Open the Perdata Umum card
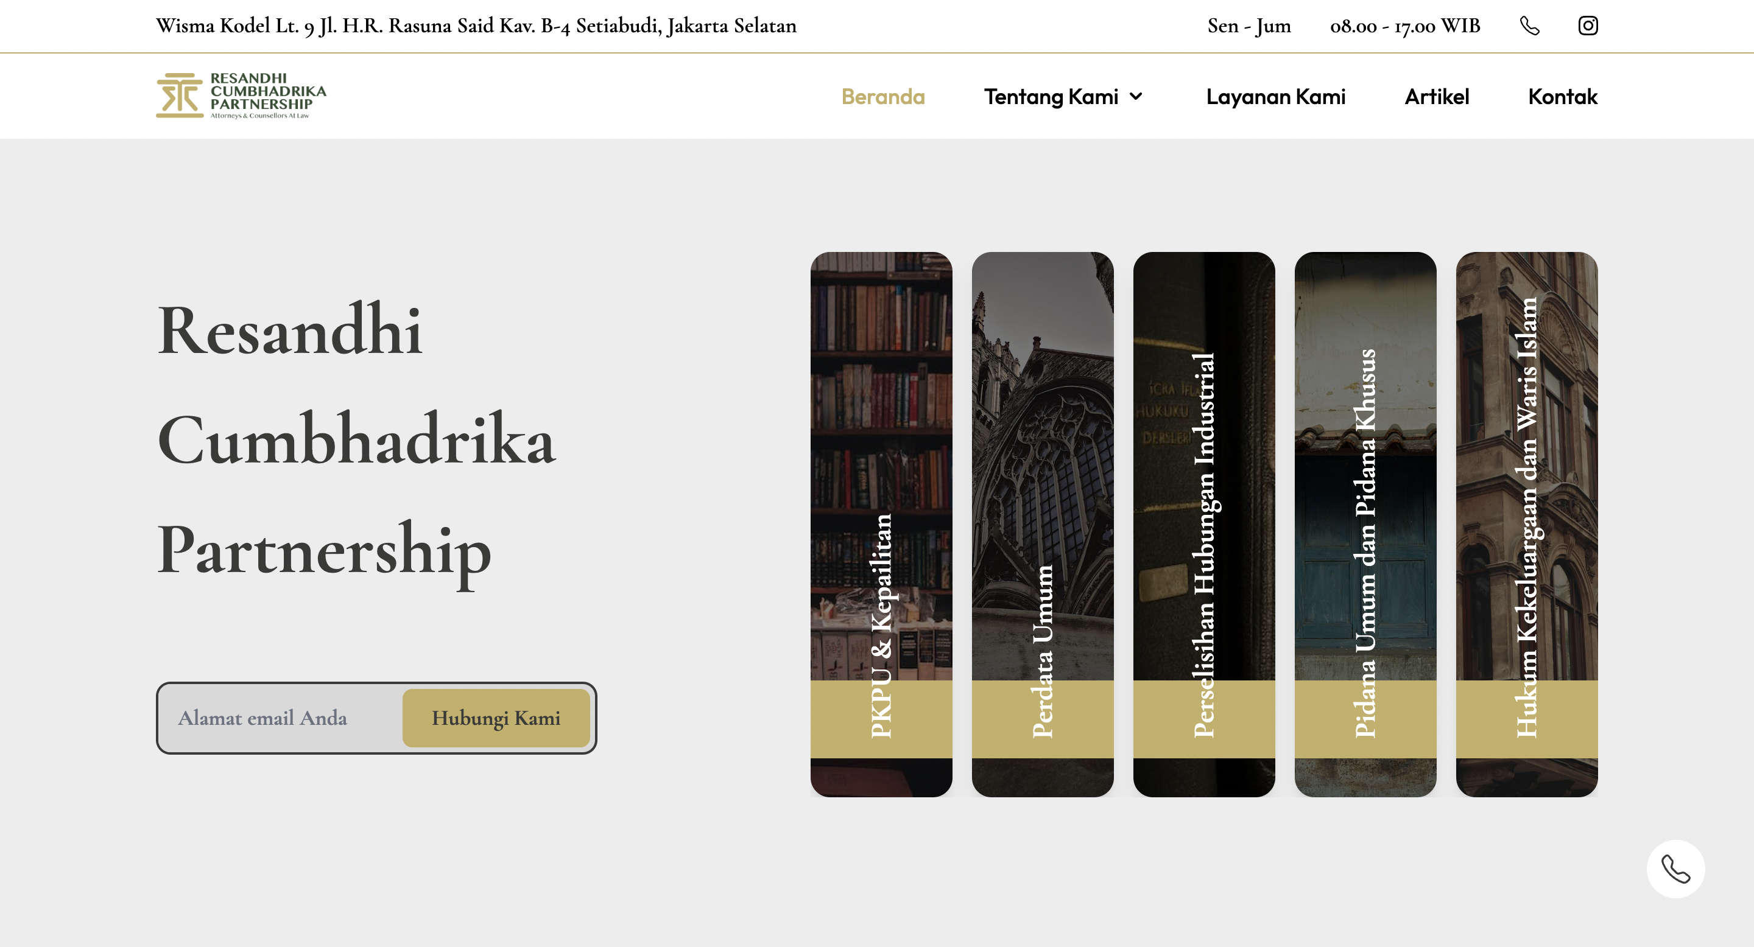The width and height of the screenshot is (1754, 947). tap(1043, 524)
